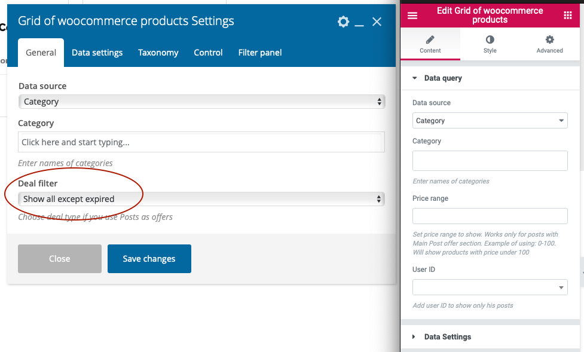The image size is (584, 352).
Task: Click the Save changes button
Action: pyautogui.click(x=149, y=259)
